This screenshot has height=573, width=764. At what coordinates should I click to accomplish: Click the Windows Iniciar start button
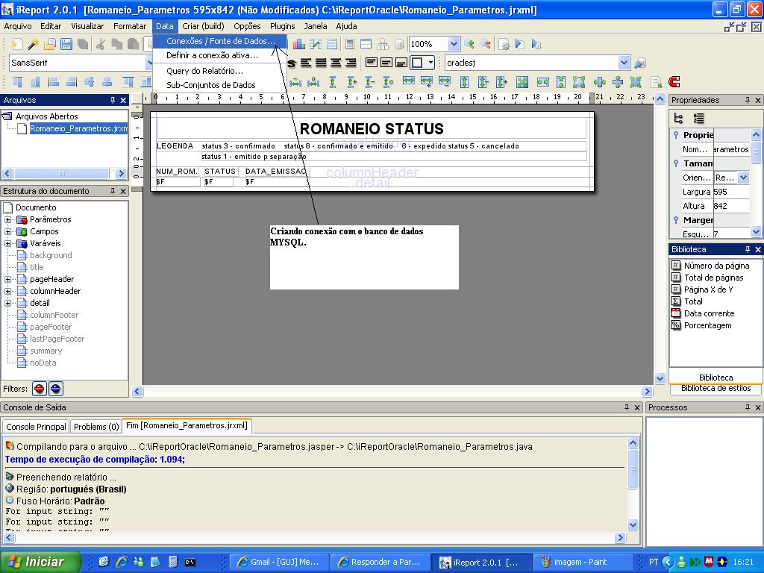click(x=40, y=562)
